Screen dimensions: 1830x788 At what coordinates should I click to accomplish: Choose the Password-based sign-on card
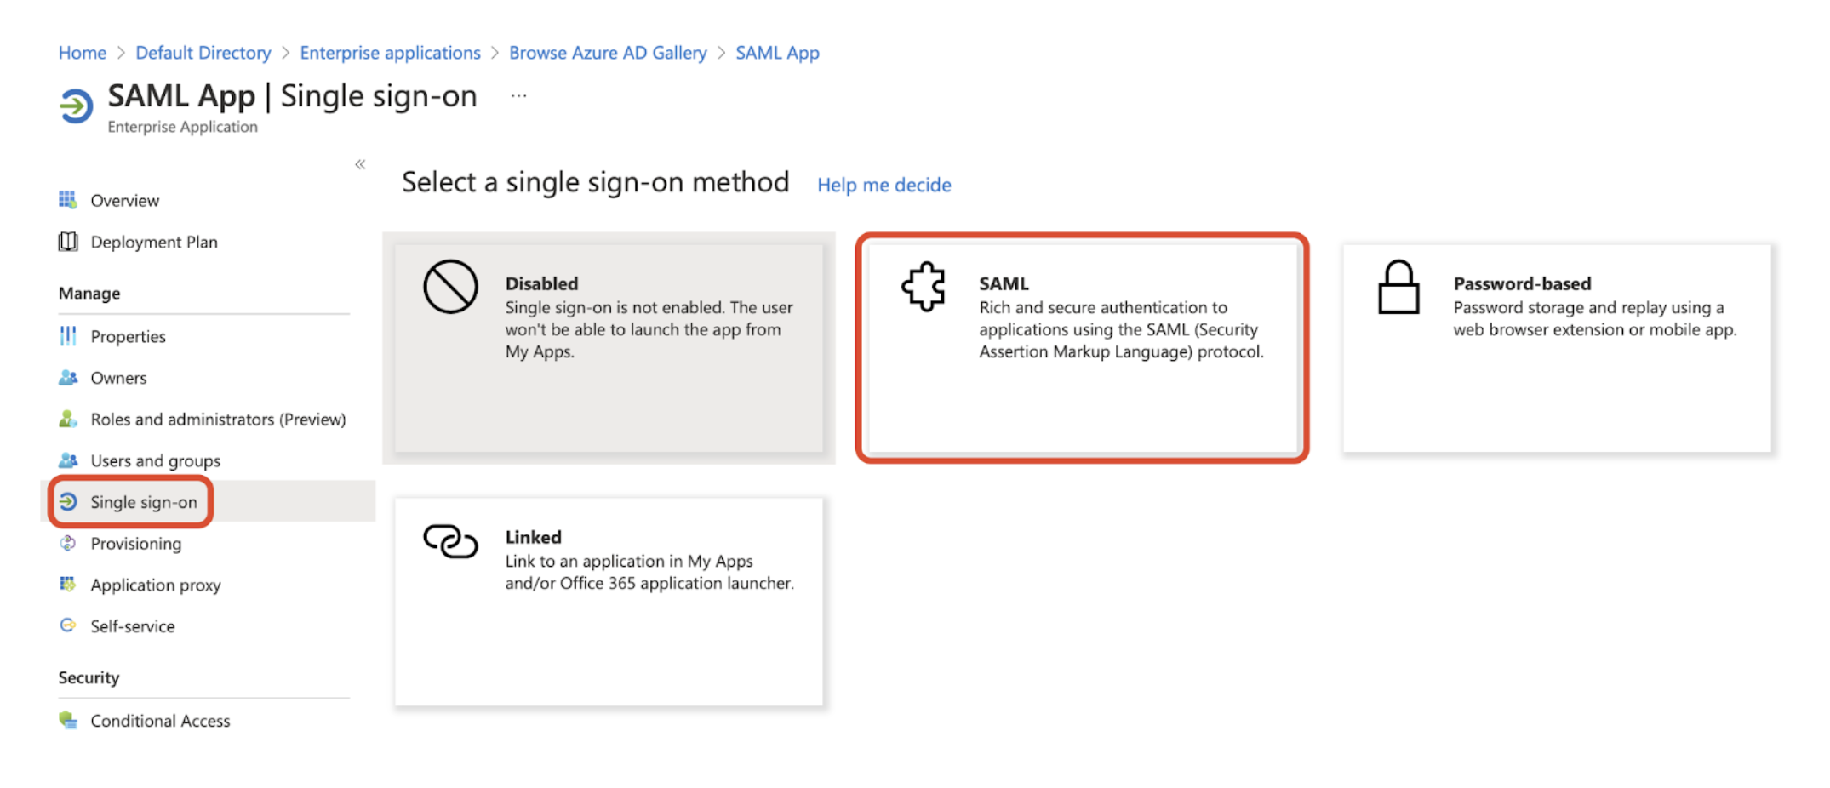[1557, 348]
